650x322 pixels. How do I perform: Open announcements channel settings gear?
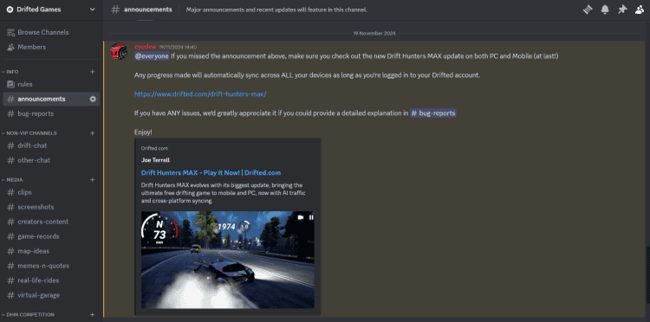93,99
